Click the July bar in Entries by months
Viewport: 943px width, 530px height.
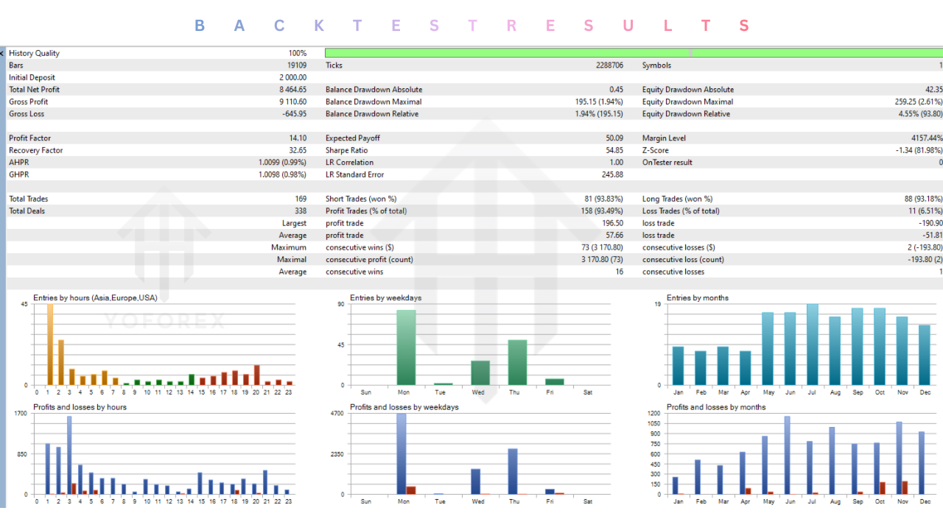[x=812, y=344]
